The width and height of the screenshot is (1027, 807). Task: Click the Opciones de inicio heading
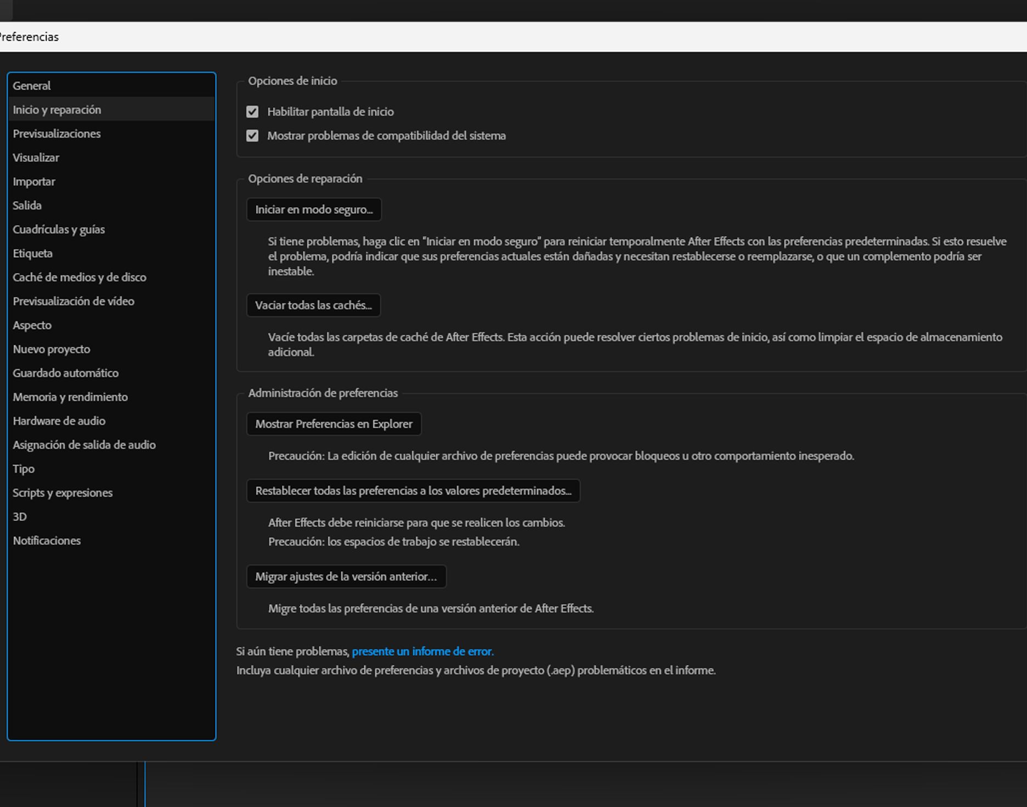coord(292,81)
